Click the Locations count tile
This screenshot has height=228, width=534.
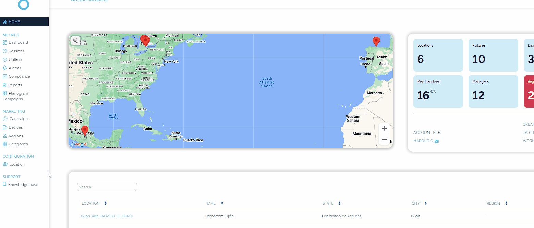click(438, 55)
